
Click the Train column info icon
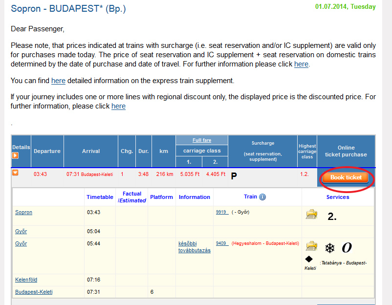pyautogui.click(x=262, y=197)
